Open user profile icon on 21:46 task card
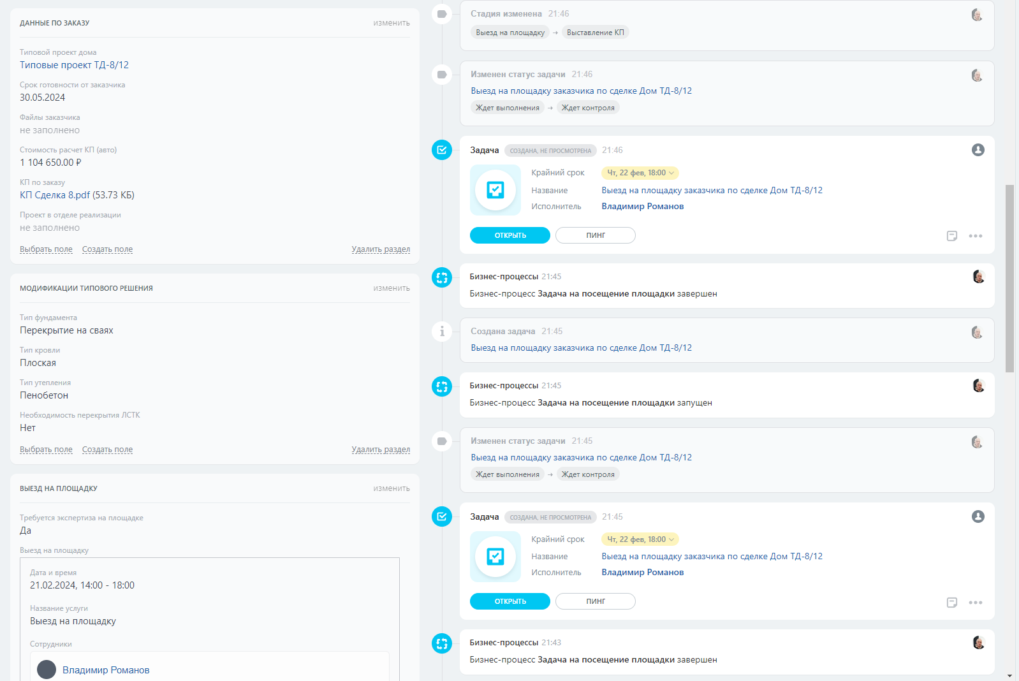The image size is (1019, 681). coord(978,150)
